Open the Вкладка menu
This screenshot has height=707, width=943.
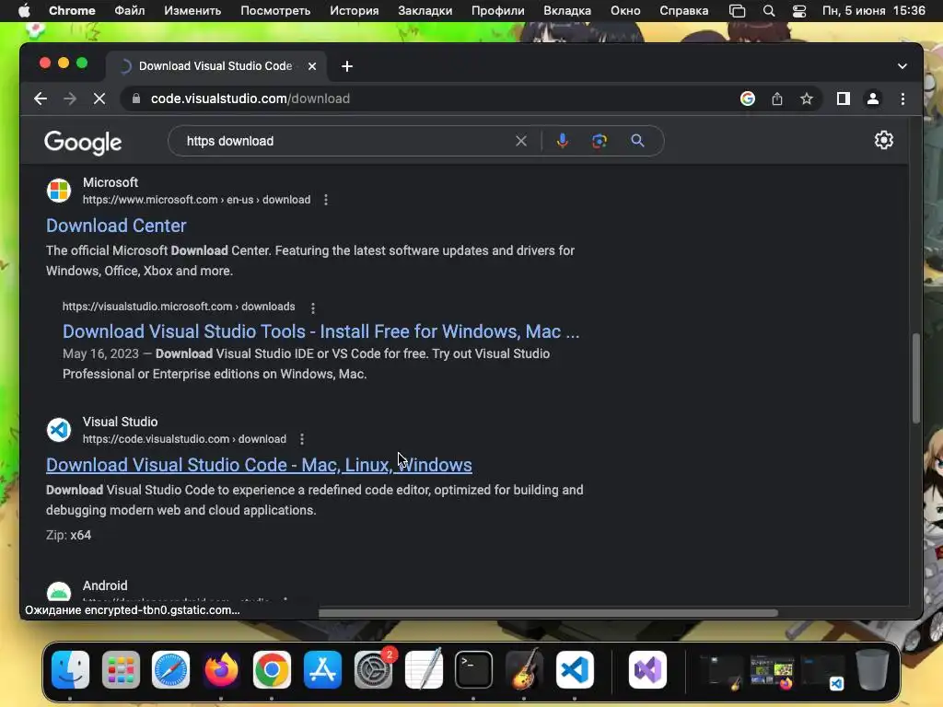coord(567,11)
